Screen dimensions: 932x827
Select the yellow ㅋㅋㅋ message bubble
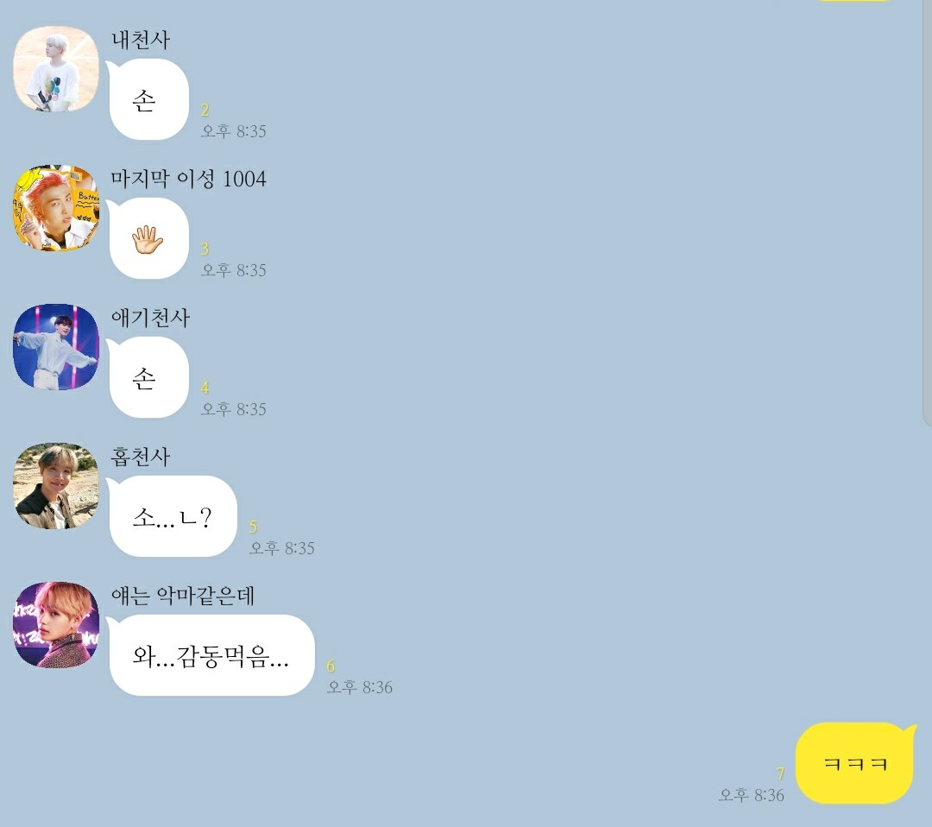855,763
